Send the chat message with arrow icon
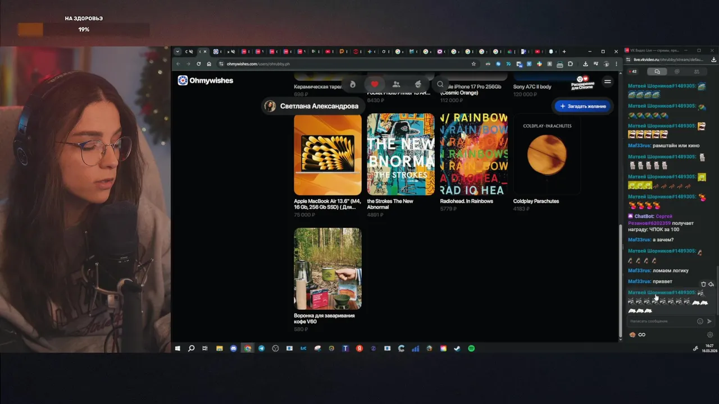Image resolution: width=719 pixels, height=404 pixels. 709,322
